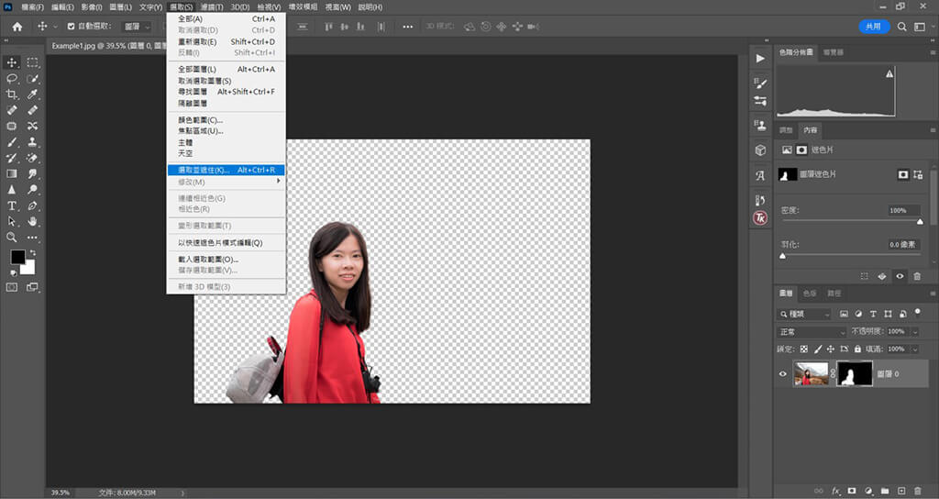Open the 圖層 auto-select dropdown
Viewport: 939px width, 499px height.
point(138,27)
